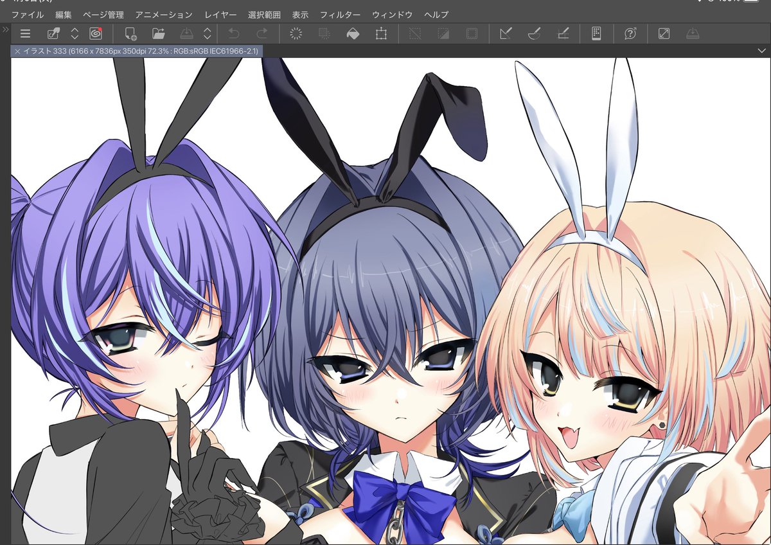Open the 表示 menu
Viewport: 771px width, 545px height.
pyautogui.click(x=300, y=14)
